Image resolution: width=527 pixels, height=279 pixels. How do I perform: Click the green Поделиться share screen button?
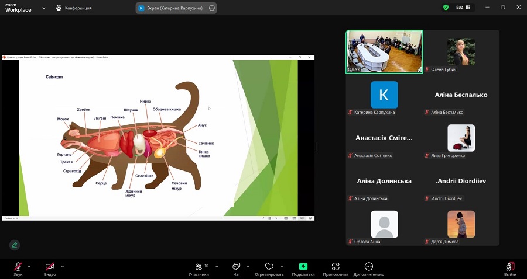tap(303, 267)
